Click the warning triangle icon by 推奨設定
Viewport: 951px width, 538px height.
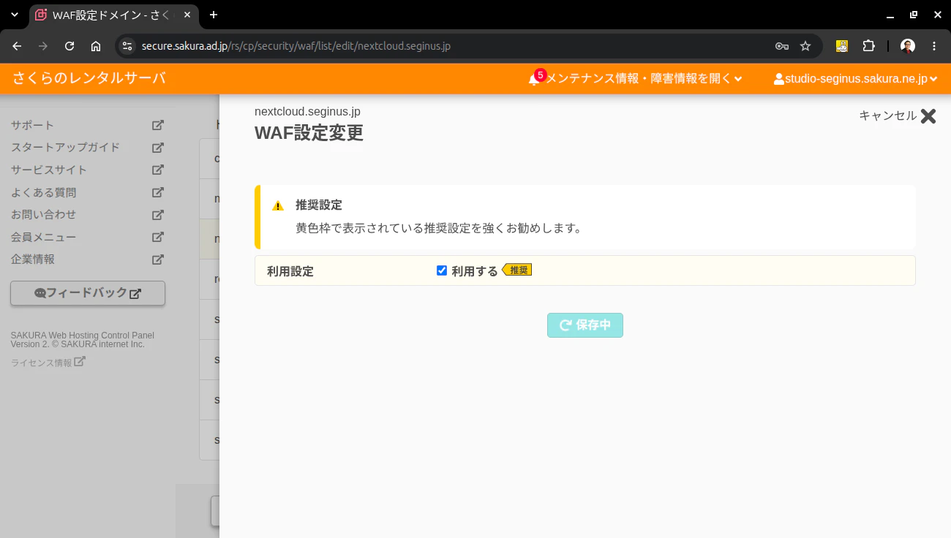coord(278,206)
